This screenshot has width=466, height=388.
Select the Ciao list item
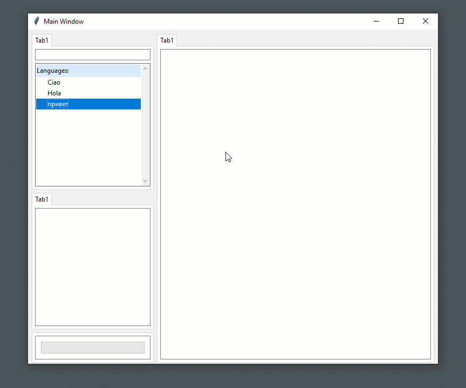pos(88,82)
